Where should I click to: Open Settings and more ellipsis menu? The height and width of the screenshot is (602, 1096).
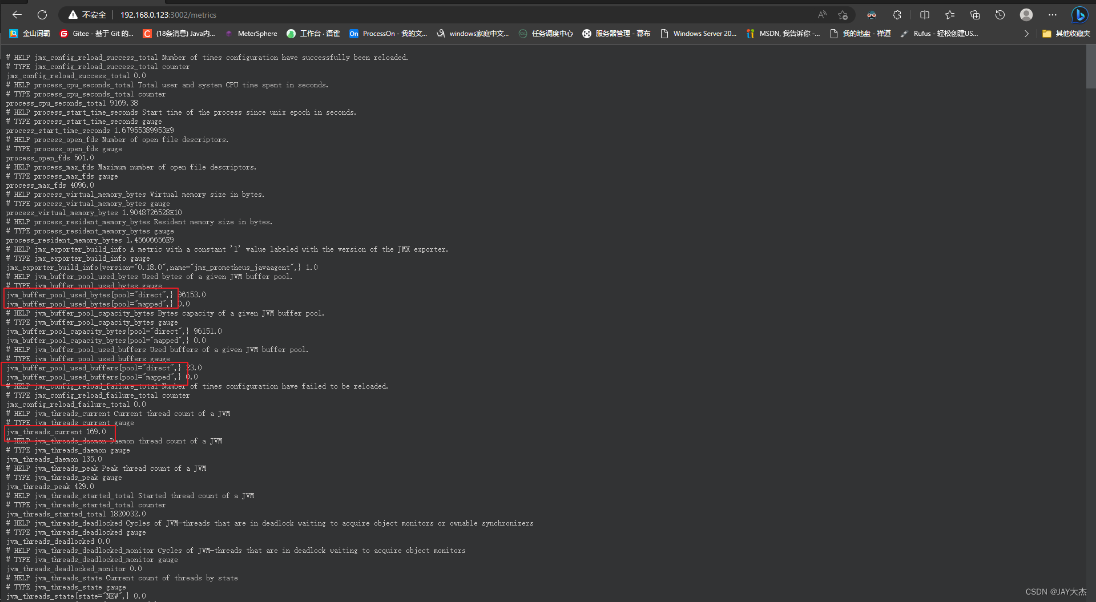click(1053, 15)
